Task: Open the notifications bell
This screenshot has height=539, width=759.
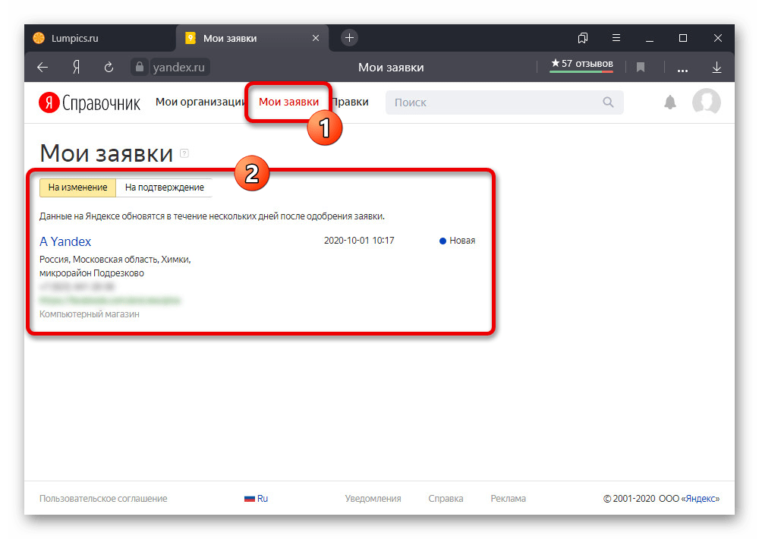Action: tap(669, 102)
